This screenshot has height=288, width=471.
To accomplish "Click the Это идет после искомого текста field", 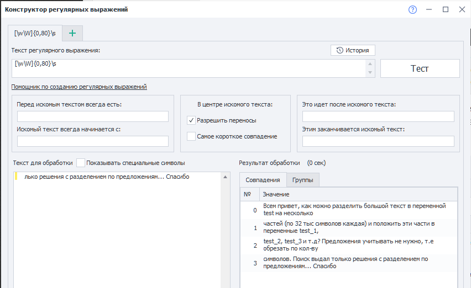I will tap(378, 116).
